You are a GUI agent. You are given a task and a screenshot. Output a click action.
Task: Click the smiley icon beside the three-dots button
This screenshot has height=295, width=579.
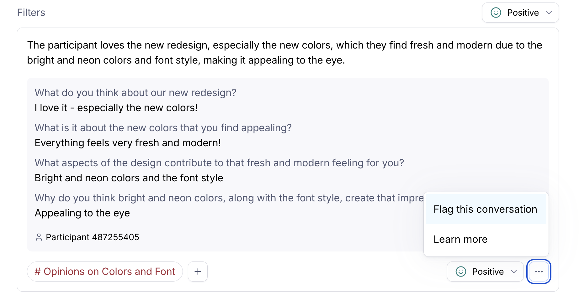click(x=461, y=272)
